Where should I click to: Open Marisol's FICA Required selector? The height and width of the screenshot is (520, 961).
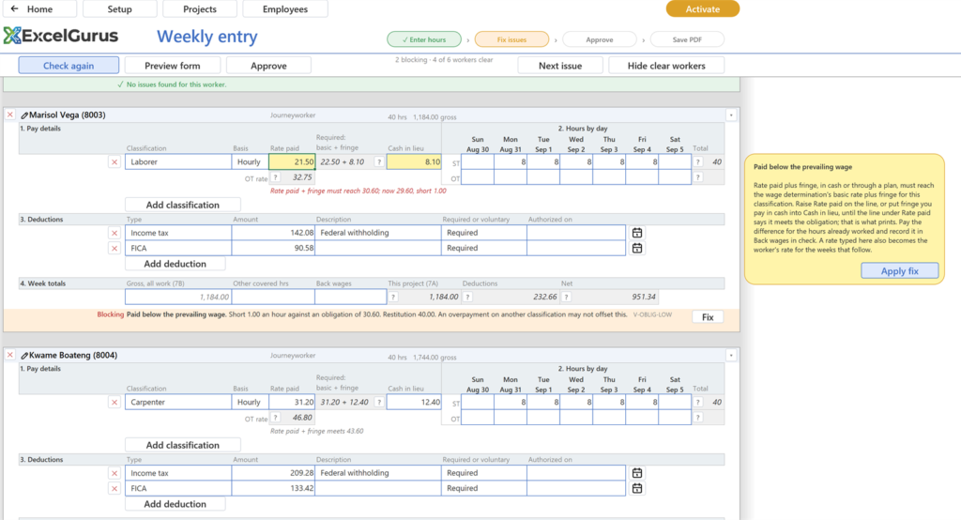click(483, 249)
